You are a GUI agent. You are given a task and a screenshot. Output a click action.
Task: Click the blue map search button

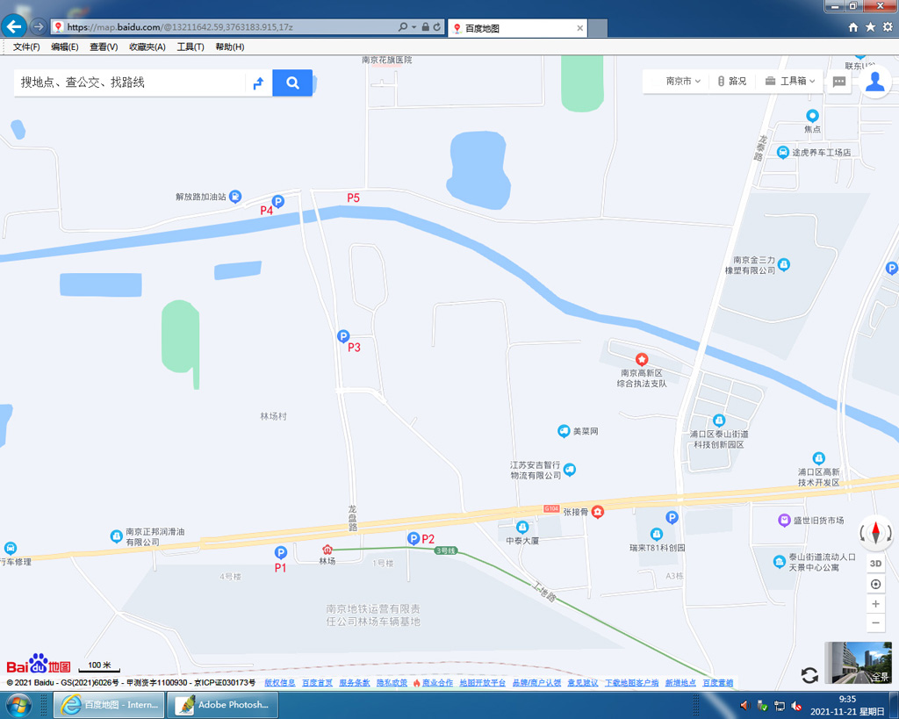[x=292, y=83]
